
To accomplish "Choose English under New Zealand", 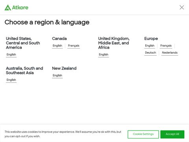I will tap(57, 75).
